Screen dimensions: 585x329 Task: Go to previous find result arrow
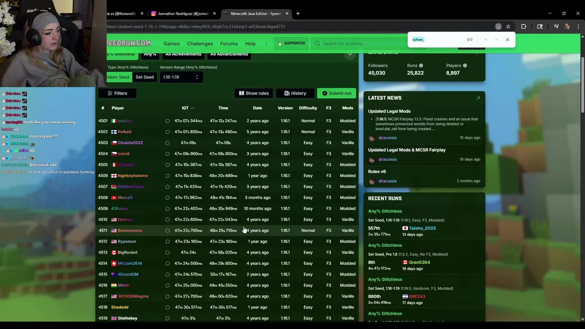pos(485,40)
